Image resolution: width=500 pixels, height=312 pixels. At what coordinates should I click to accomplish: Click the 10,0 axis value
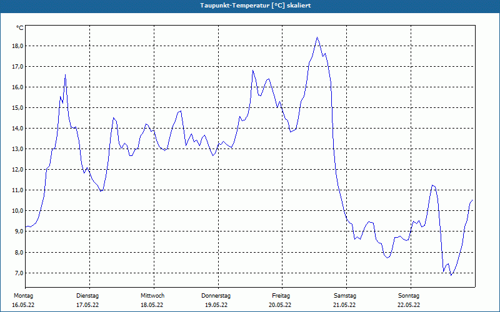click(17, 211)
